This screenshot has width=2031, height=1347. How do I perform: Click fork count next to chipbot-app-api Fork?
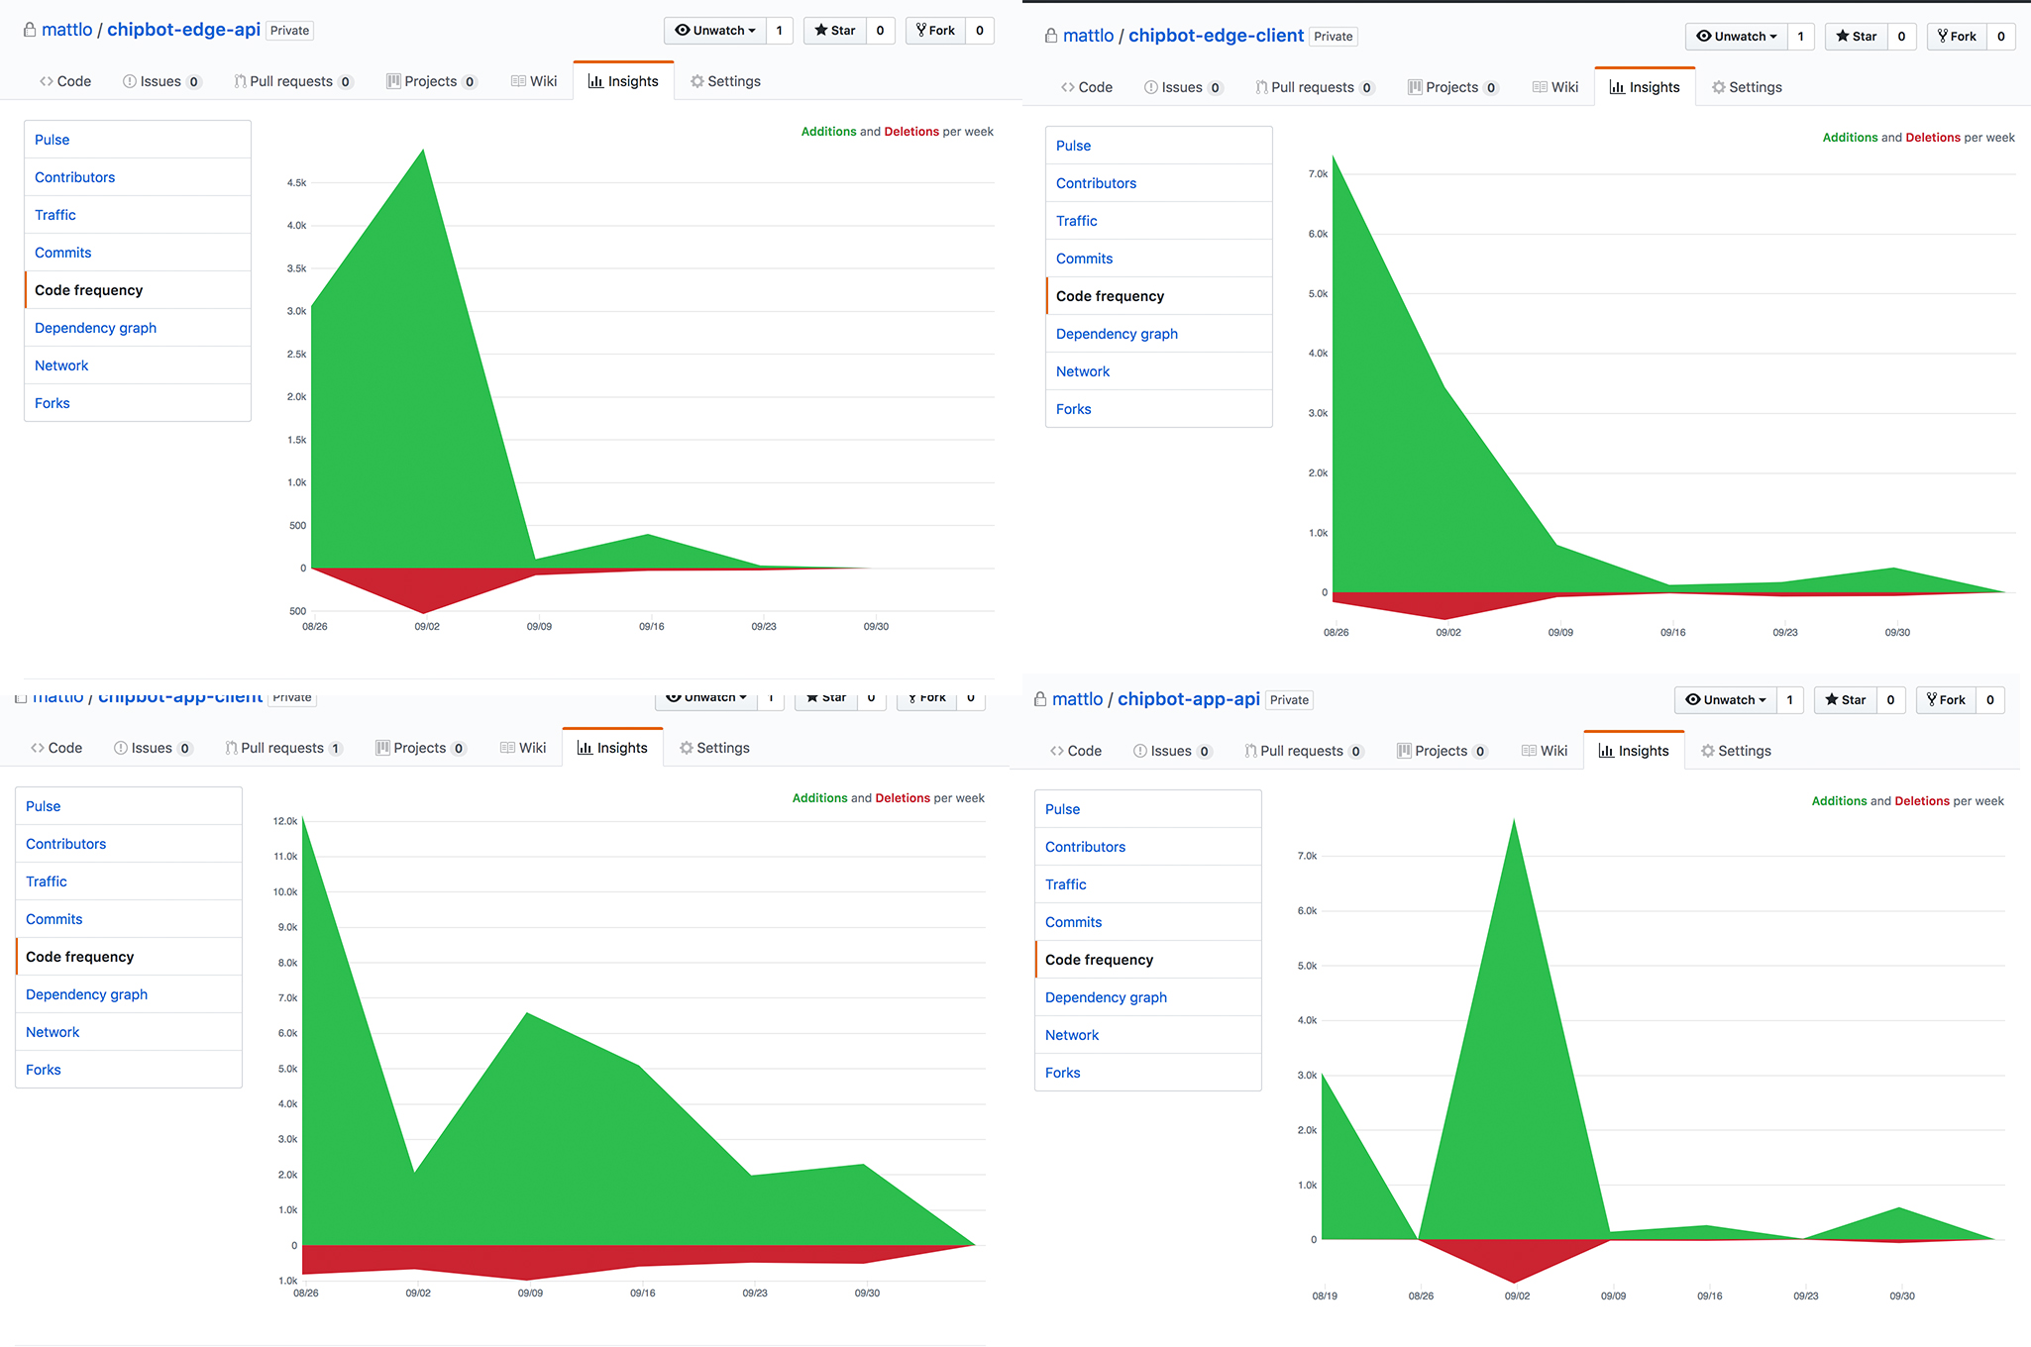pos(1990,700)
